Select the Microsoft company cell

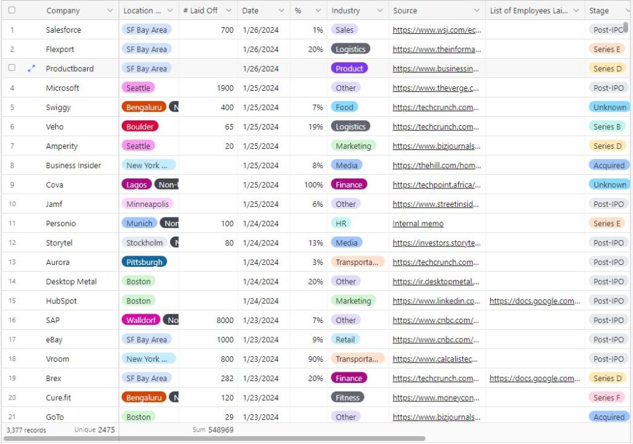[62, 88]
